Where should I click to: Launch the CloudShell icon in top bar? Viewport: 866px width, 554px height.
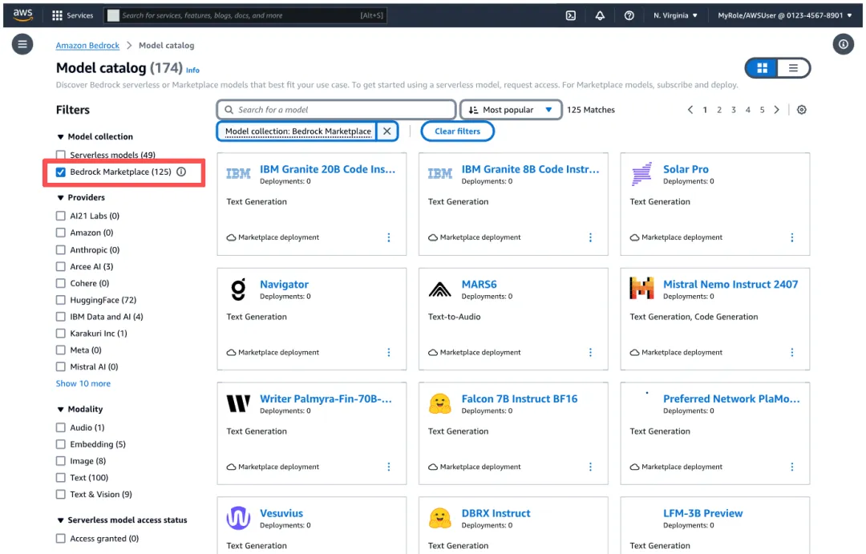571,15
